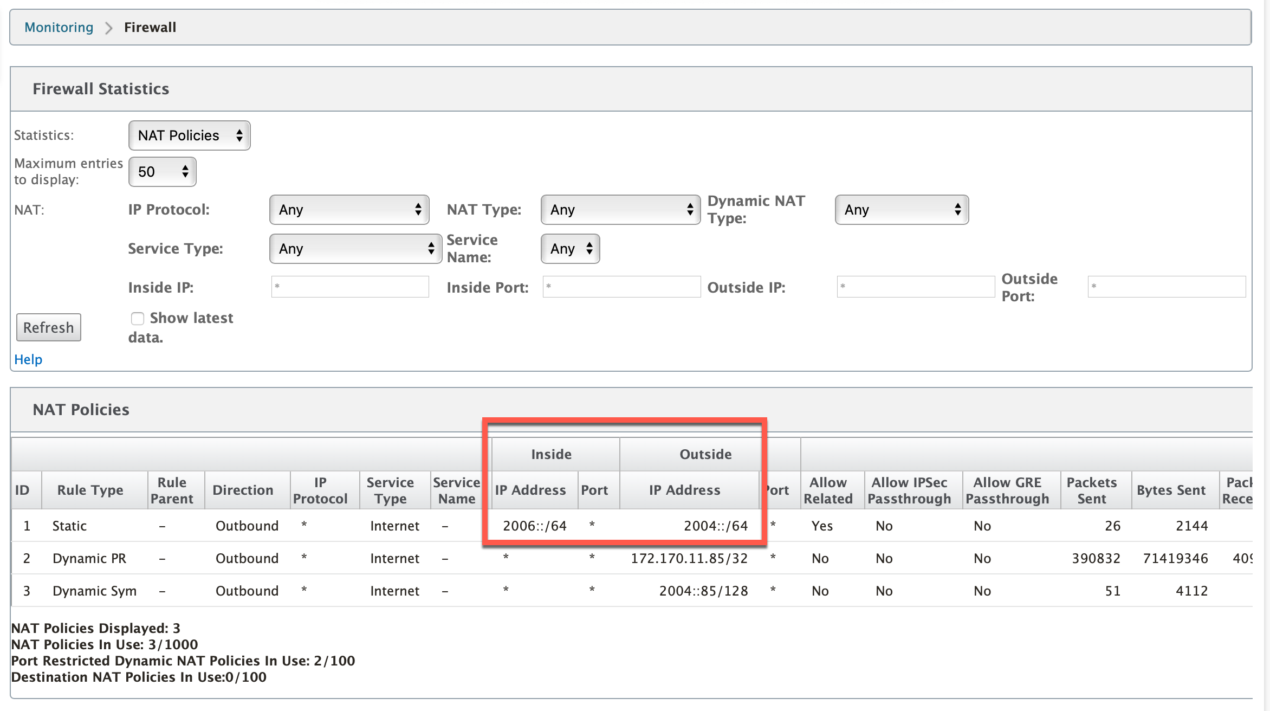Select the Static NAT policy row
This screenshot has height=711, width=1270.
point(632,526)
